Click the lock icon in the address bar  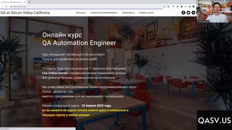click(x=11, y=6)
